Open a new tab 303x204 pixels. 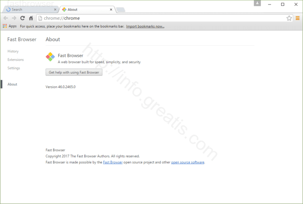121,10
